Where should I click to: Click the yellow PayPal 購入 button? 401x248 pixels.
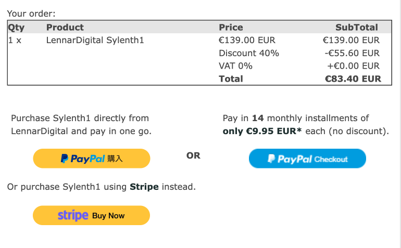pyautogui.click(x=91, y=159)
